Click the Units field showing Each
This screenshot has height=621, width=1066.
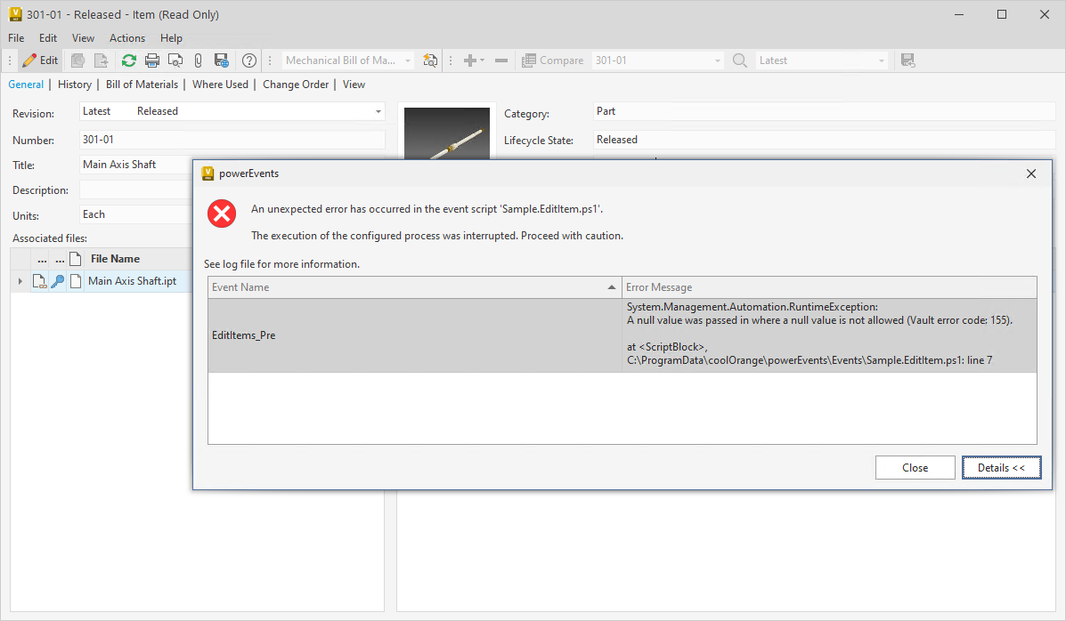pos(136,214)
